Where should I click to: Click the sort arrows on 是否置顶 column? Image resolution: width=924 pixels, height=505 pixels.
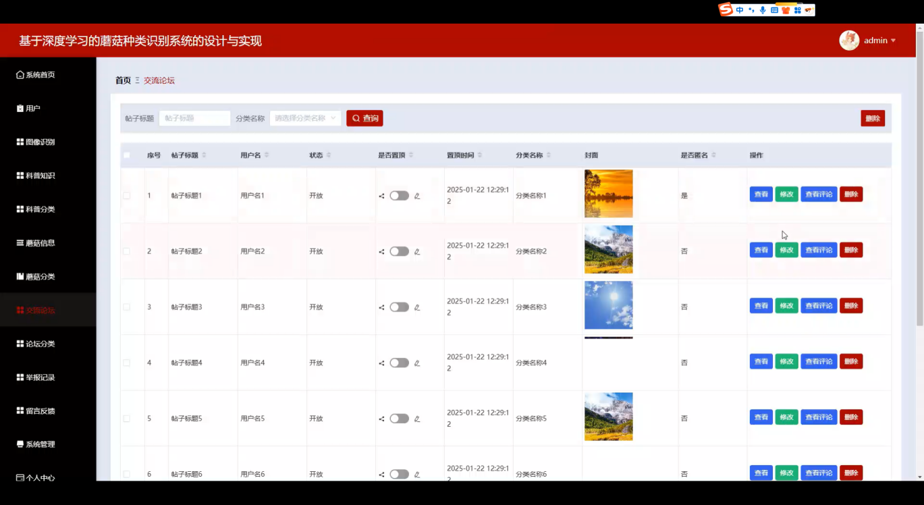pyautogui.click(x=411, y=155)
